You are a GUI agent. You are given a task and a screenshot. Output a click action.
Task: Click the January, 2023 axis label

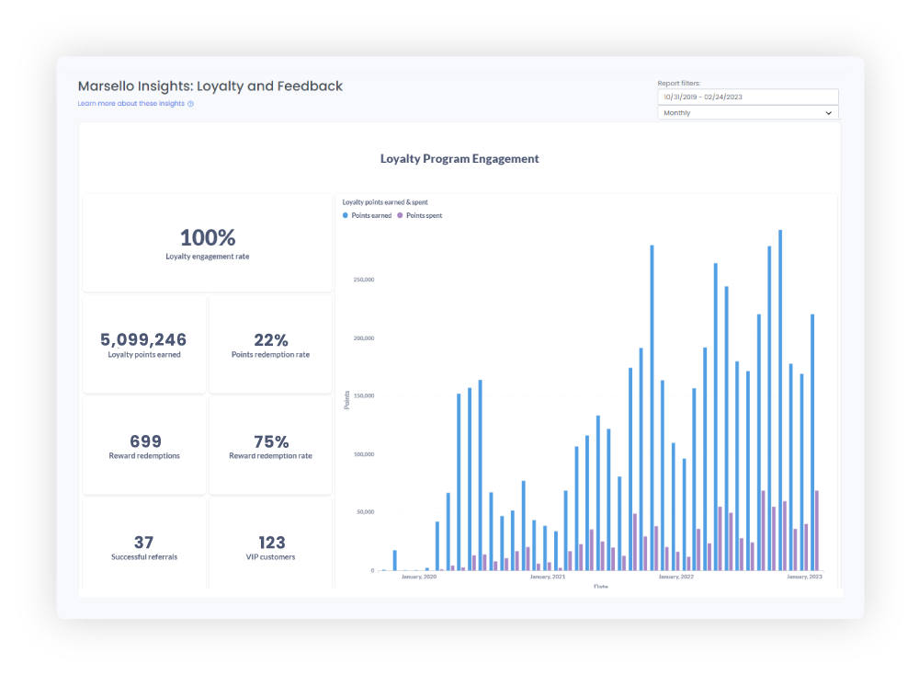coord(804,577)
